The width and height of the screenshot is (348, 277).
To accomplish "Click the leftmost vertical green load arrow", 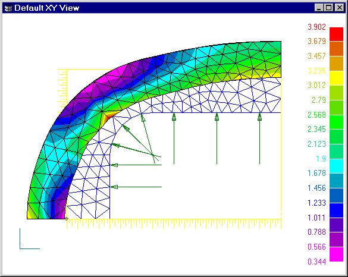I will click(x=174, y=138).
